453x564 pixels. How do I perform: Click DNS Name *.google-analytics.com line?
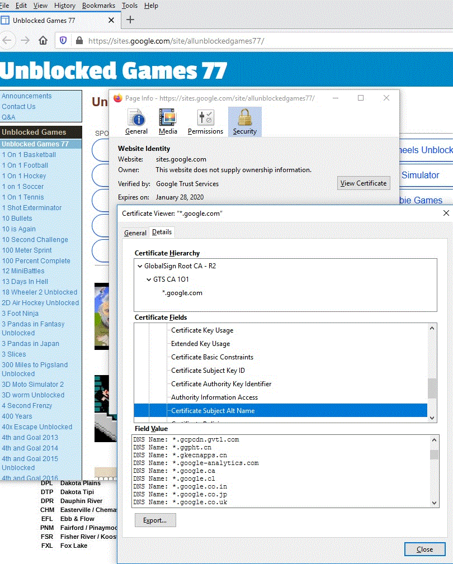coord(196,463)
